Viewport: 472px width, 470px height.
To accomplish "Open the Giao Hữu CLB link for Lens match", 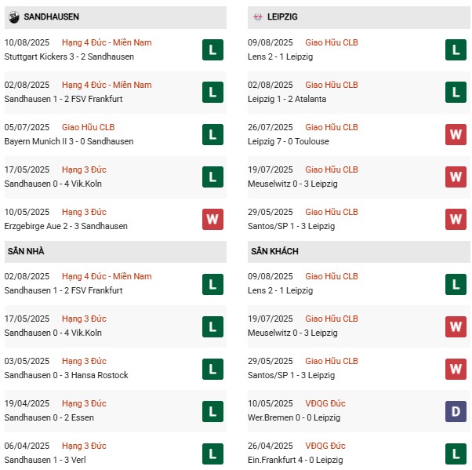I will tap(331, 42).
